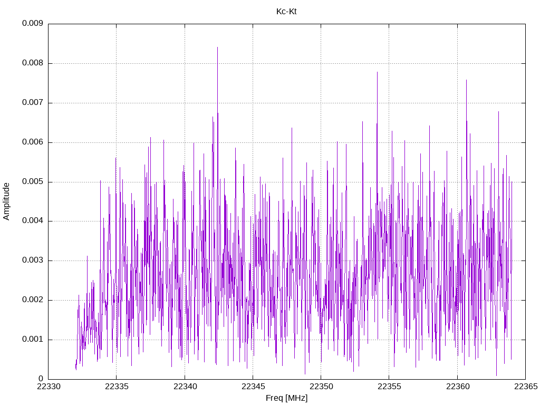This screenshot has height=405, width=540.
Task: Click y-axis tick value 0.002
Action: (33, 300)
